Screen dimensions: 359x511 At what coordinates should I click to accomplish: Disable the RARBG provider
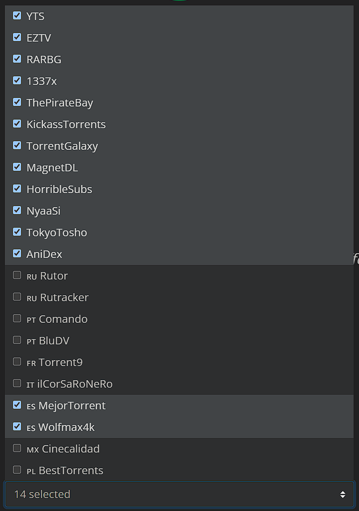point(17,58)
